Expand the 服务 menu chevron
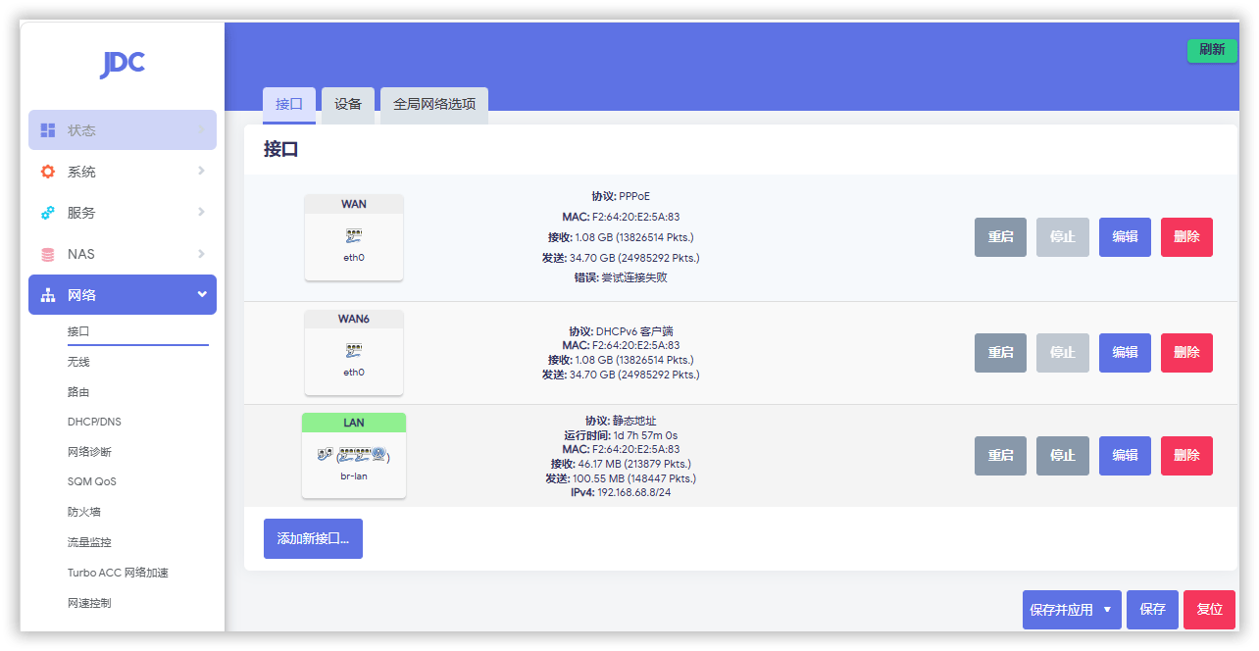This screenshot has width=1259, height=651. [201, 212]
